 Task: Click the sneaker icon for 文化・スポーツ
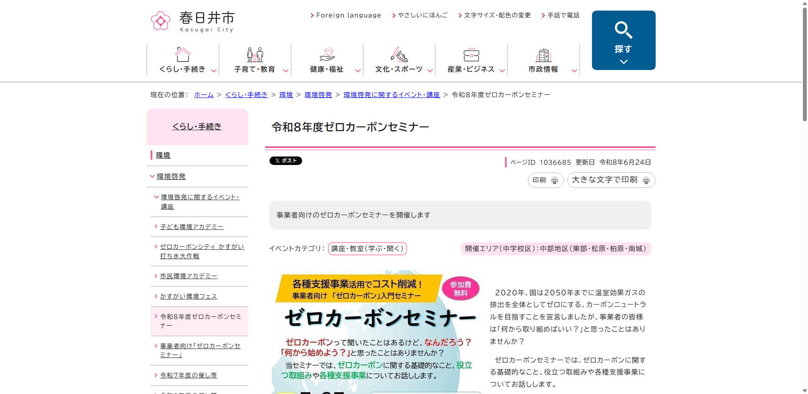[399, 54]
